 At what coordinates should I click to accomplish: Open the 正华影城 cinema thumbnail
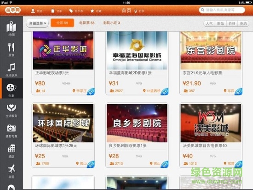63,50
